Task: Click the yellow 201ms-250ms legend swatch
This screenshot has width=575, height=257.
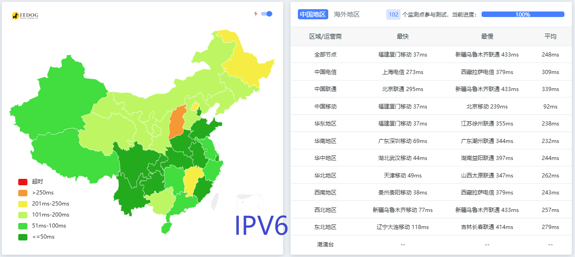Action: point(23,204)
